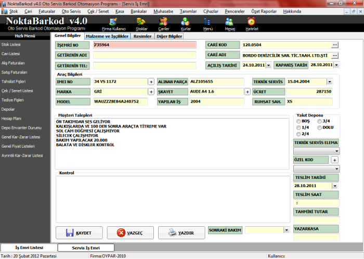The image size is (364, 259).
Task: Expand the AÇILIŞ TARİHİ date dropdown
Action: coord(268,65)
